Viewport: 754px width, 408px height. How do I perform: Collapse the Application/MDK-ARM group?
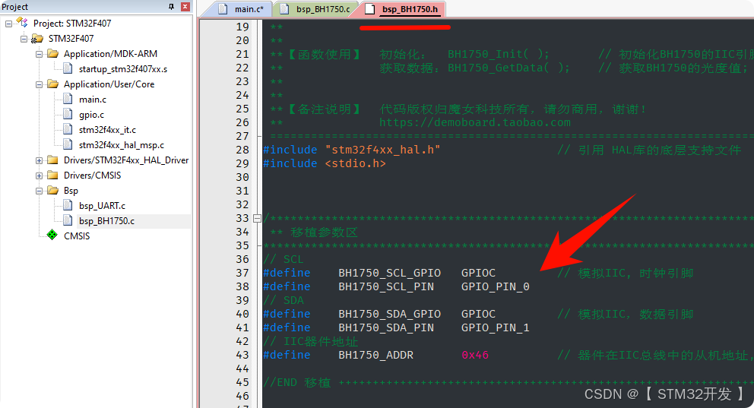(40, 54)
